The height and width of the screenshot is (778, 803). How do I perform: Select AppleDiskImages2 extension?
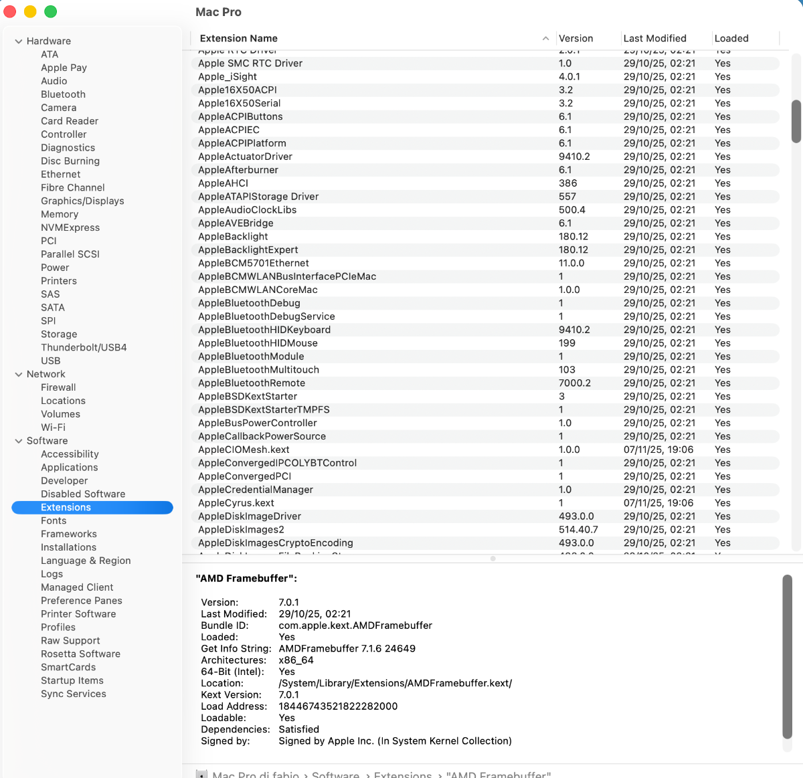pyautogui.click(x=485, y=530)
